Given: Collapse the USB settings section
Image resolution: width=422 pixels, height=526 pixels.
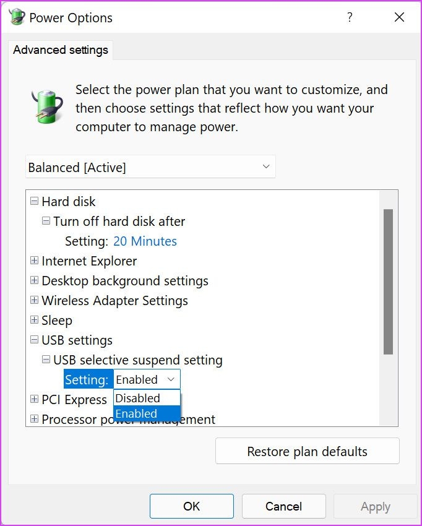Looking at the screenshot, I should click(34, 340).
